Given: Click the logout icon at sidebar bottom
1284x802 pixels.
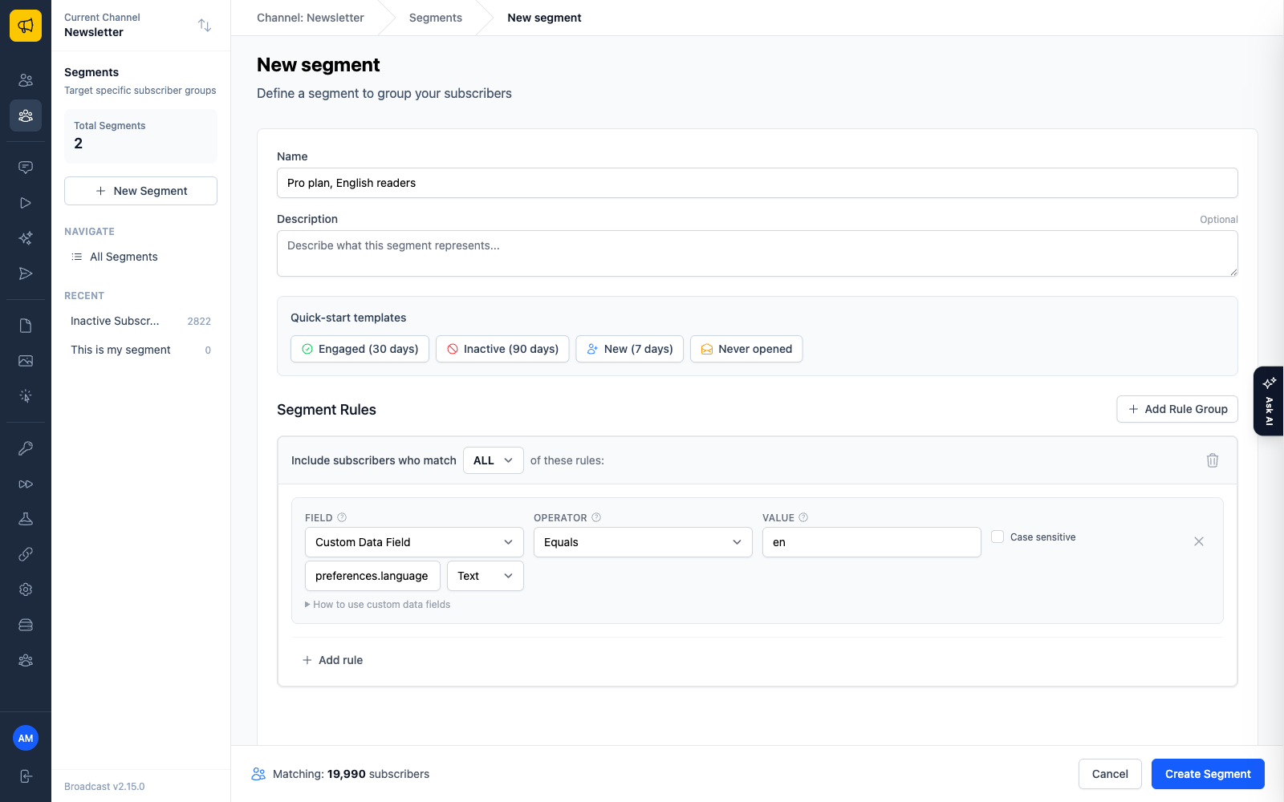Looking at the screenshot, I should [x=26, y=776].
